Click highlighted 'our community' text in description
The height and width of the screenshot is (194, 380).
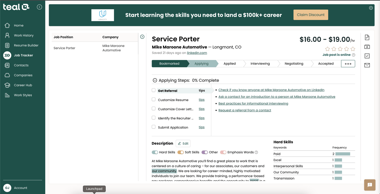pos(164,171)
